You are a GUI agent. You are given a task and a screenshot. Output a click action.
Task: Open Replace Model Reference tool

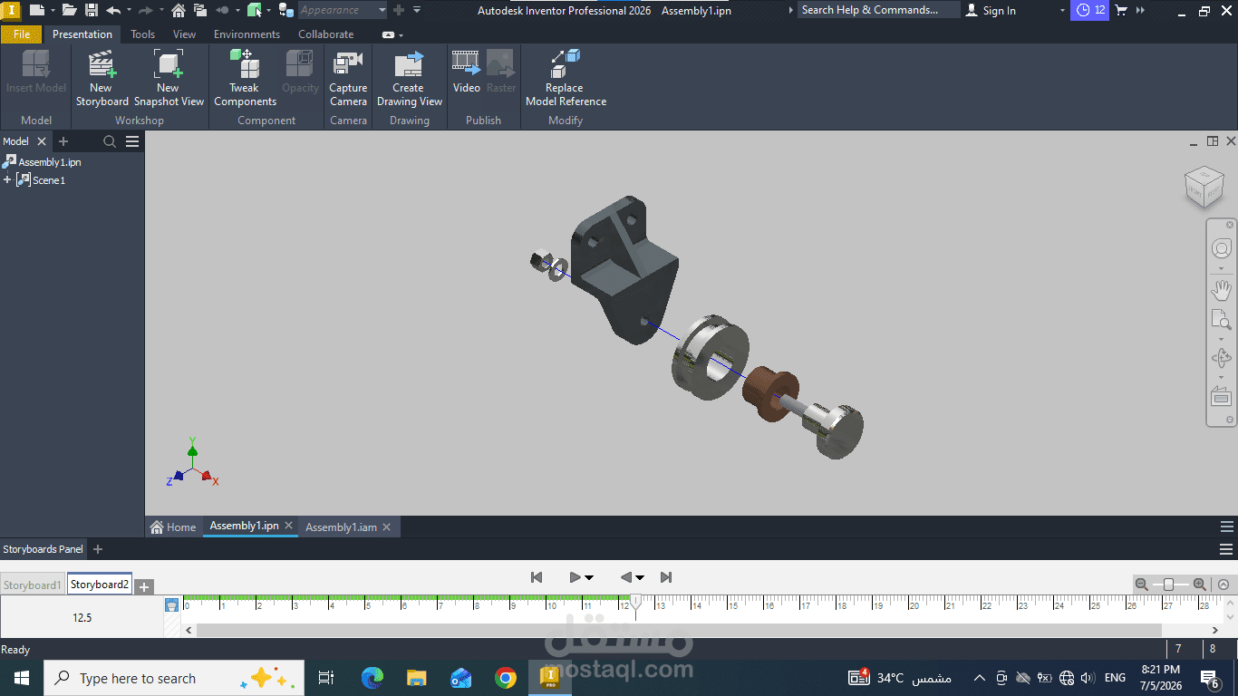point(566,79)
